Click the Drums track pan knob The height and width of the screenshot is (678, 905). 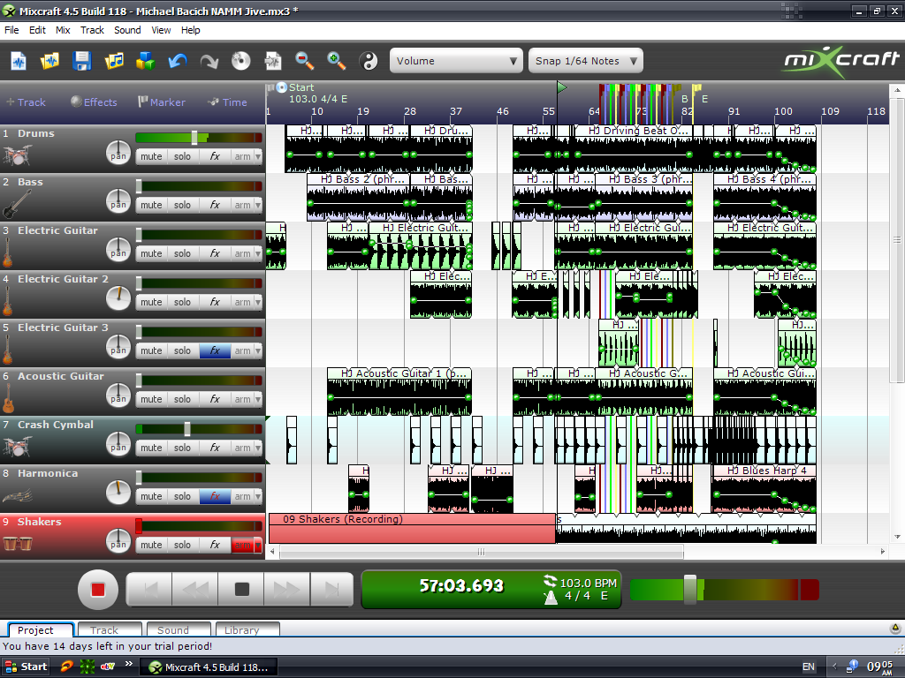point(118,154)
